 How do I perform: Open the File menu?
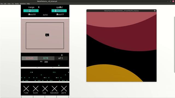tap(2, 4)
